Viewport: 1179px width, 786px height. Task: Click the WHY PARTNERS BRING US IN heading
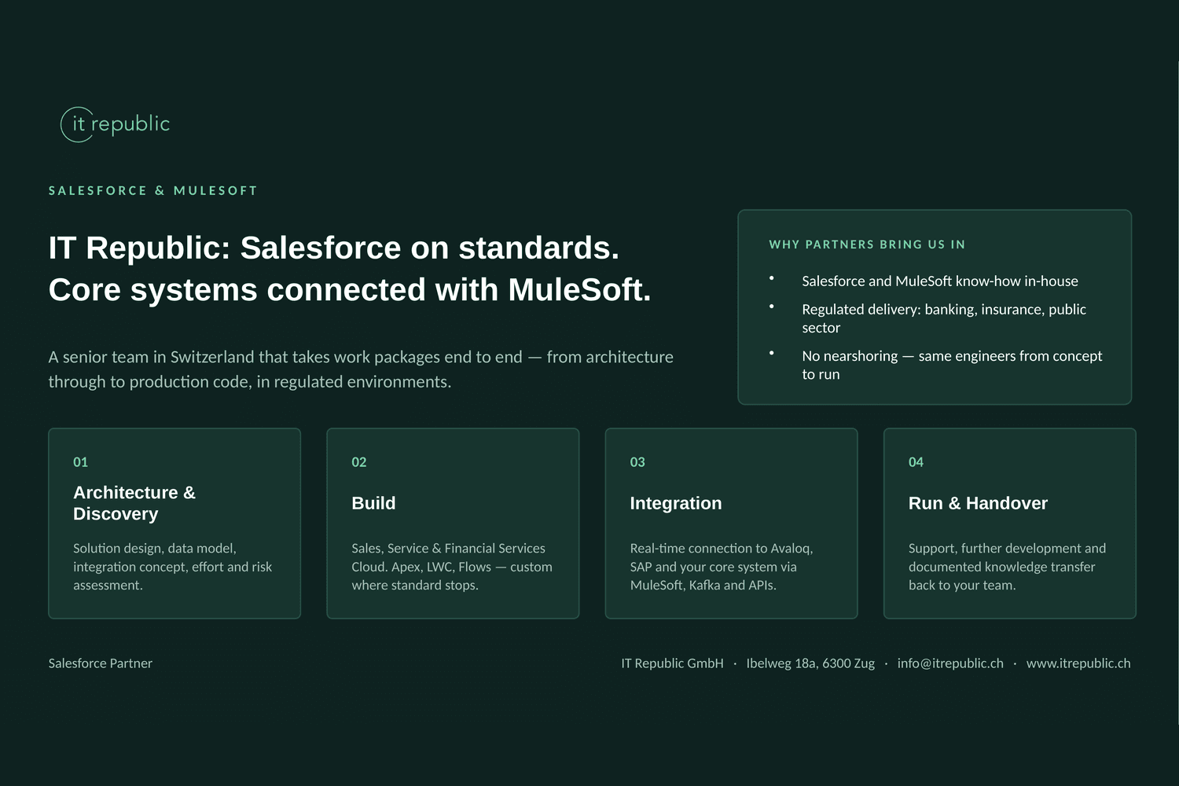[x=867, y=244]
